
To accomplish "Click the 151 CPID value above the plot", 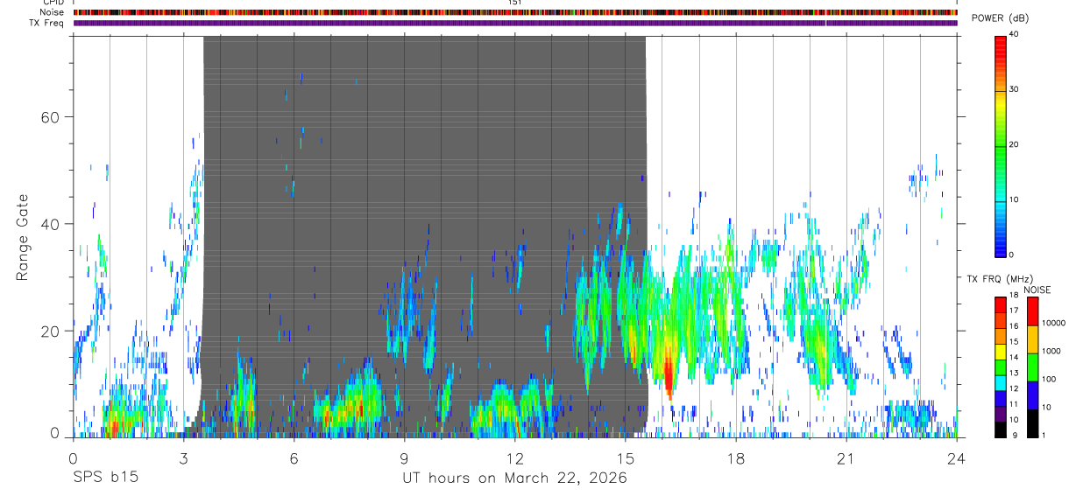I will tap(514, 3).
